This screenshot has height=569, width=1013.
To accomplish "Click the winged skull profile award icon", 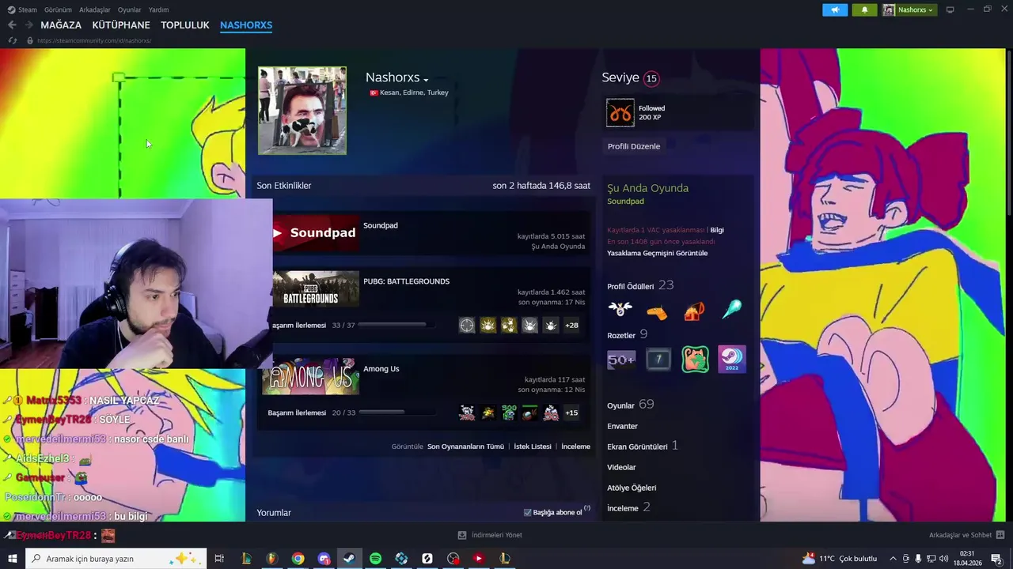I will pos(620,310).
